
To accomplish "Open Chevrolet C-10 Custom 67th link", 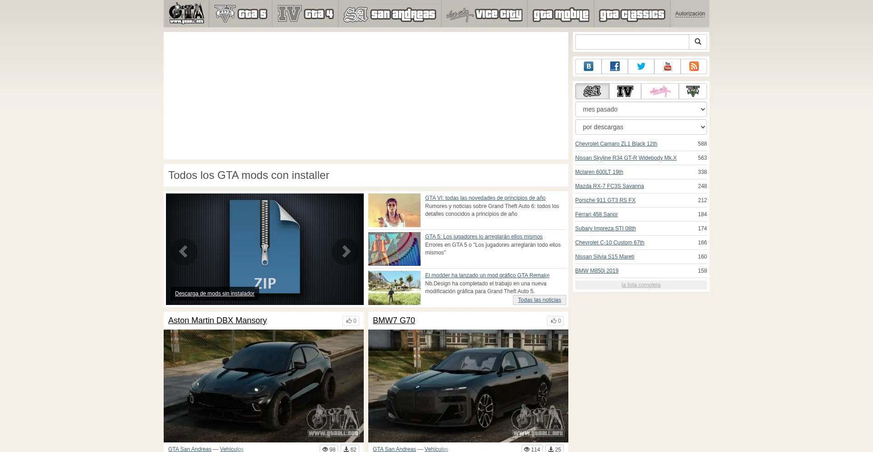I will tap(610, 243).
